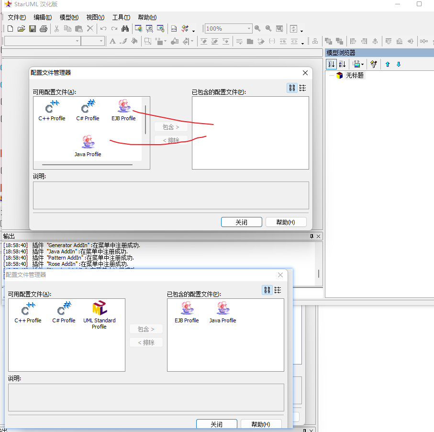434x432 pixels.
Task: Click the Undo arrow icon
Action: (103, 29)
